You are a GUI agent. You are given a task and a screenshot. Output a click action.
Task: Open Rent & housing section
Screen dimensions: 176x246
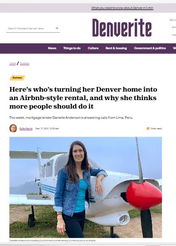click(116, 48)
